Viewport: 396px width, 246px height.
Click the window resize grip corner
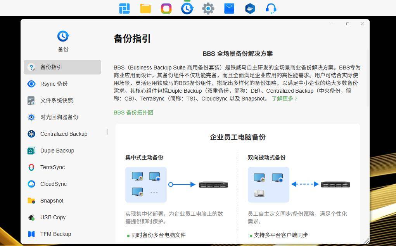pyautogui.click(x=366, y=241)
